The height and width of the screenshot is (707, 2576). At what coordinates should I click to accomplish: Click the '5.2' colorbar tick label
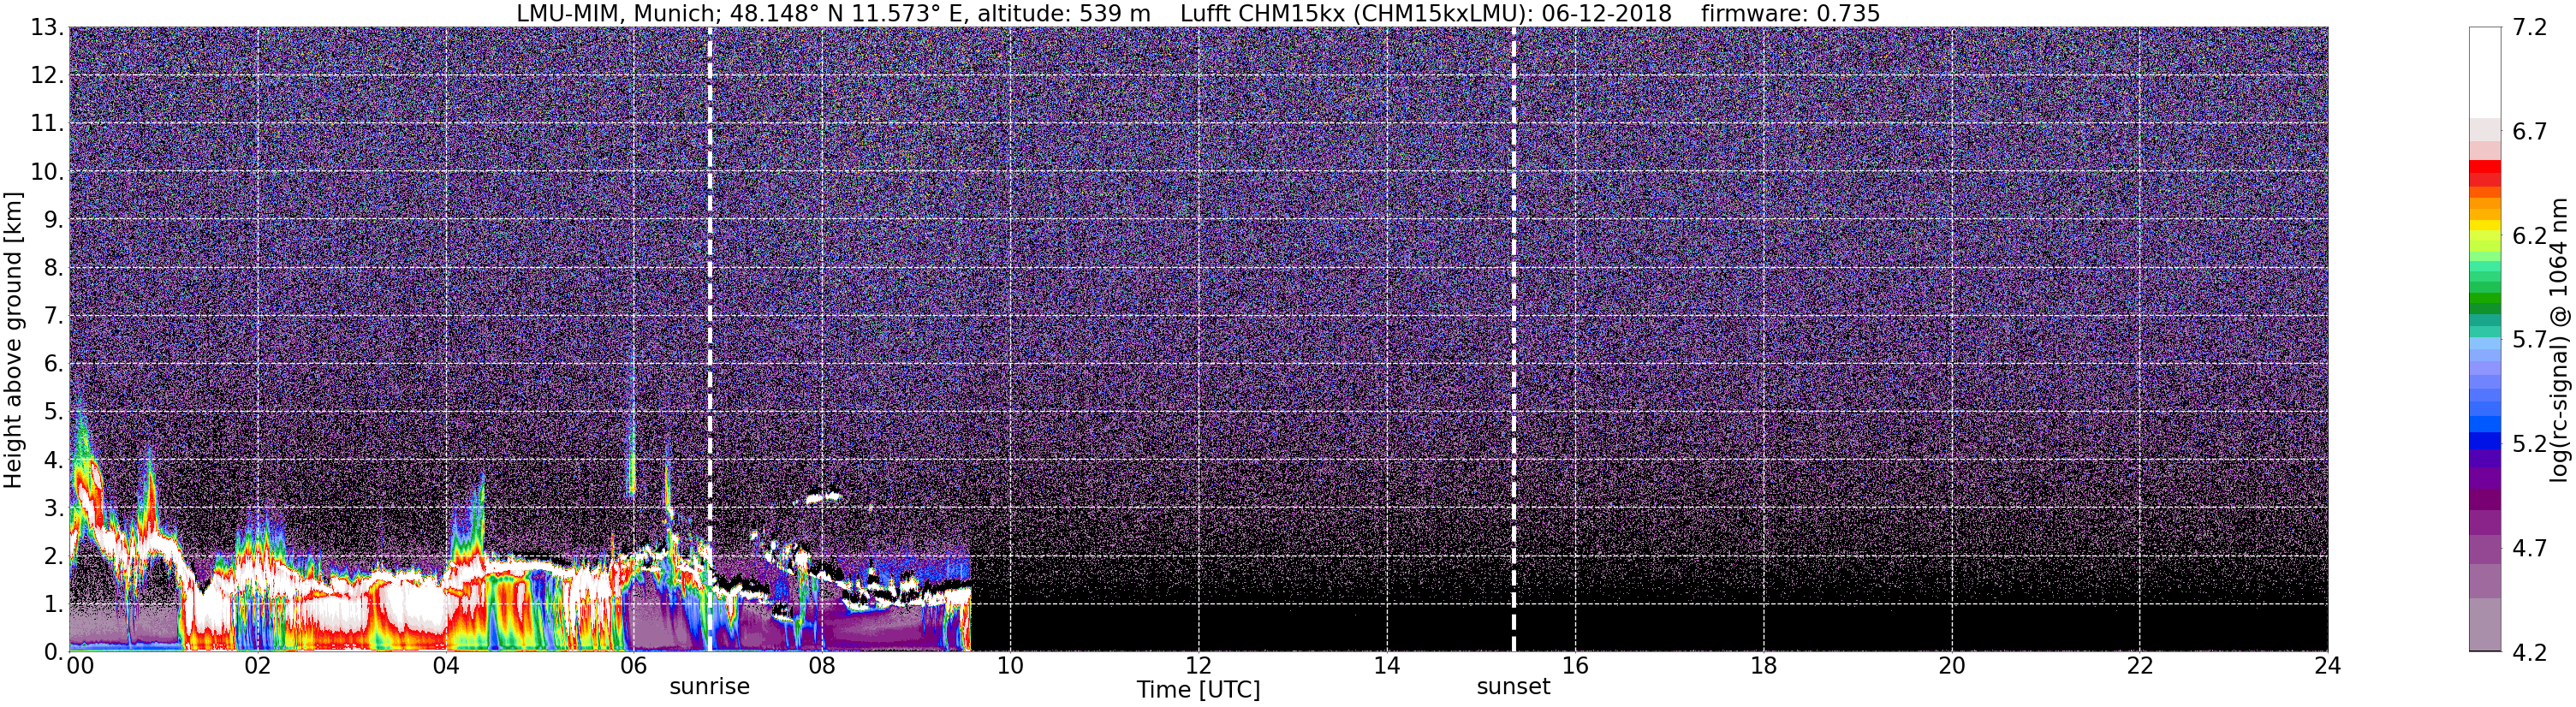pos(2530,444)
